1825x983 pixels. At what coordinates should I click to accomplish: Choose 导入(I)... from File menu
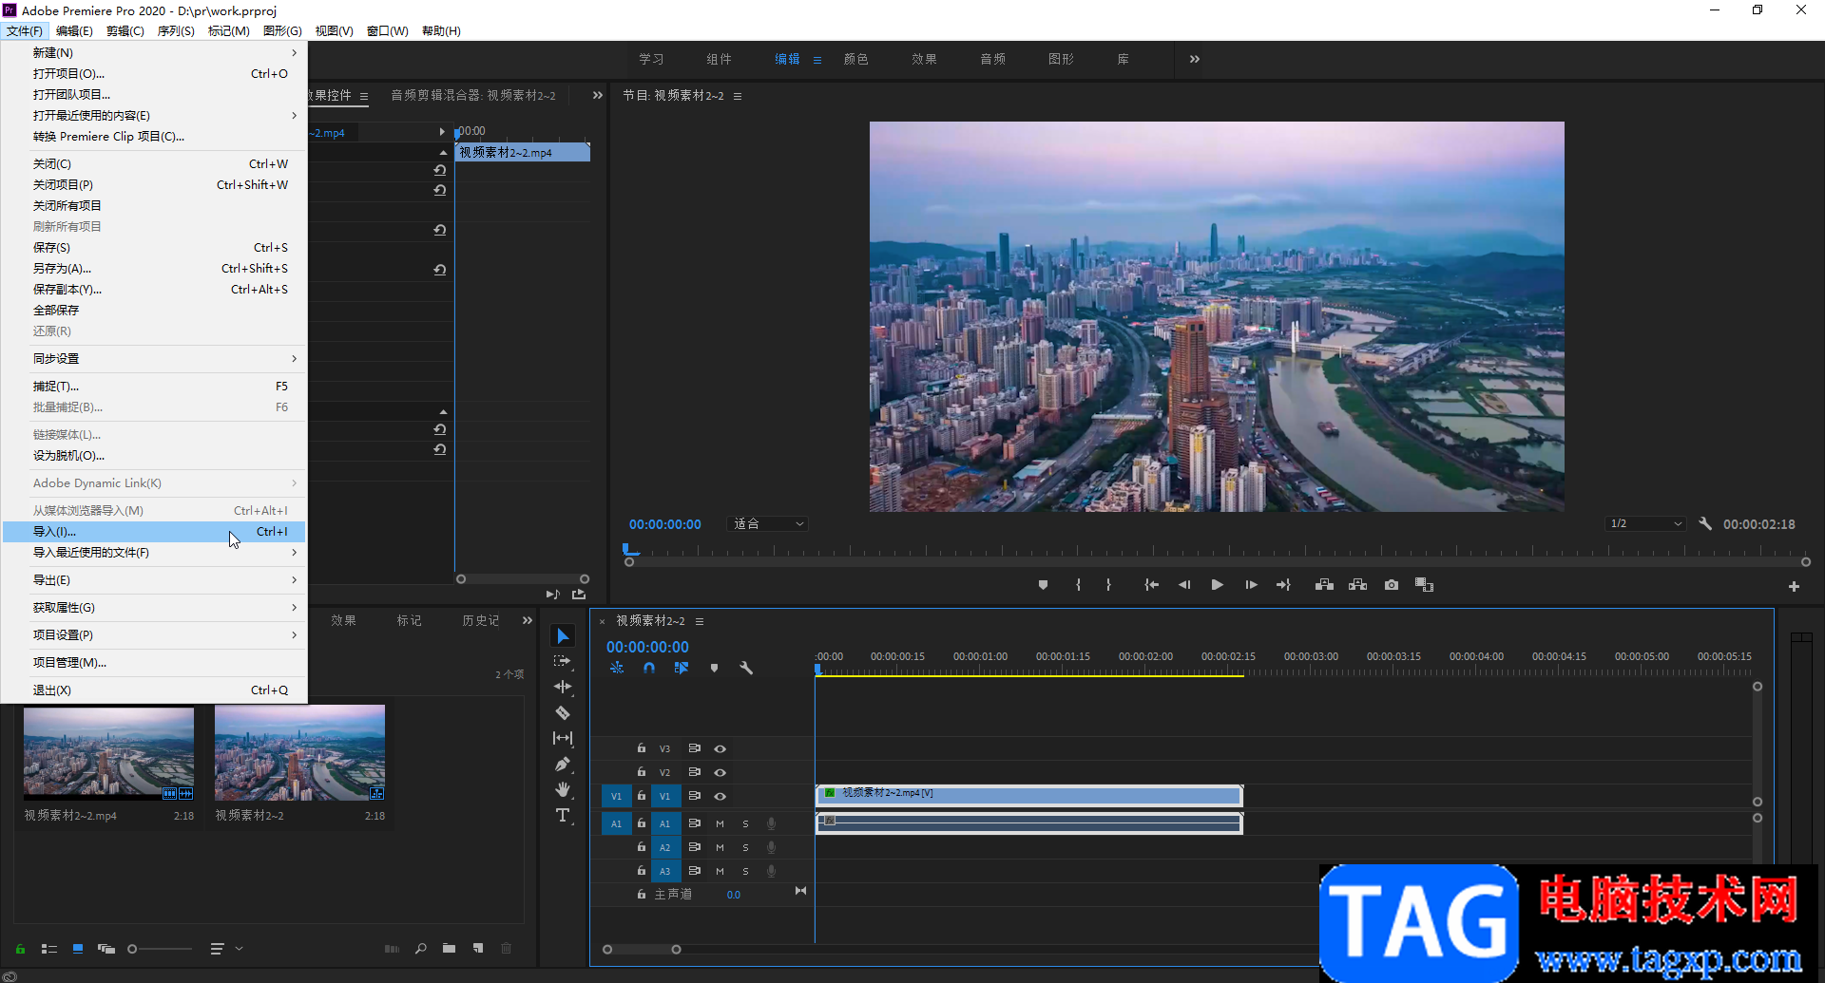coord(153,531)
